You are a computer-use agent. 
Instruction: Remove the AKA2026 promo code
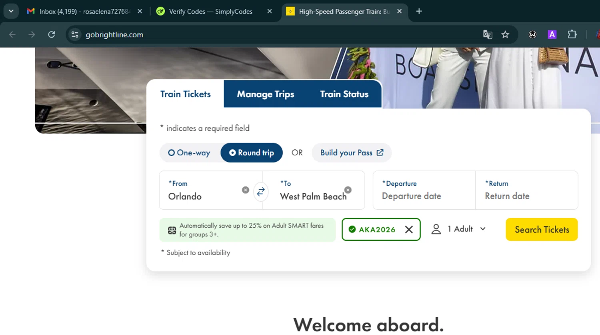[409, 230]
